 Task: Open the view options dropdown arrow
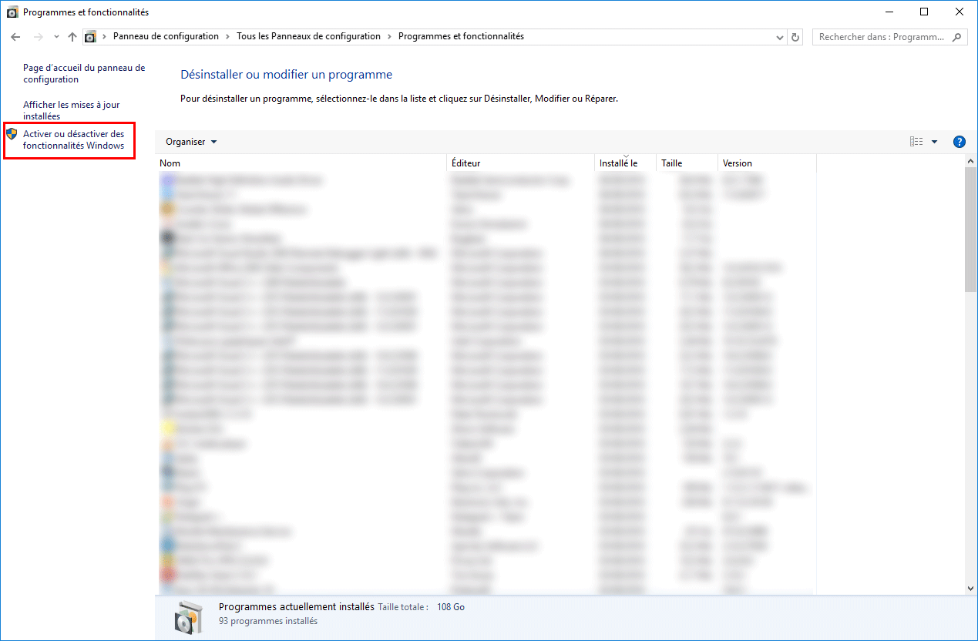click(934, 142)
